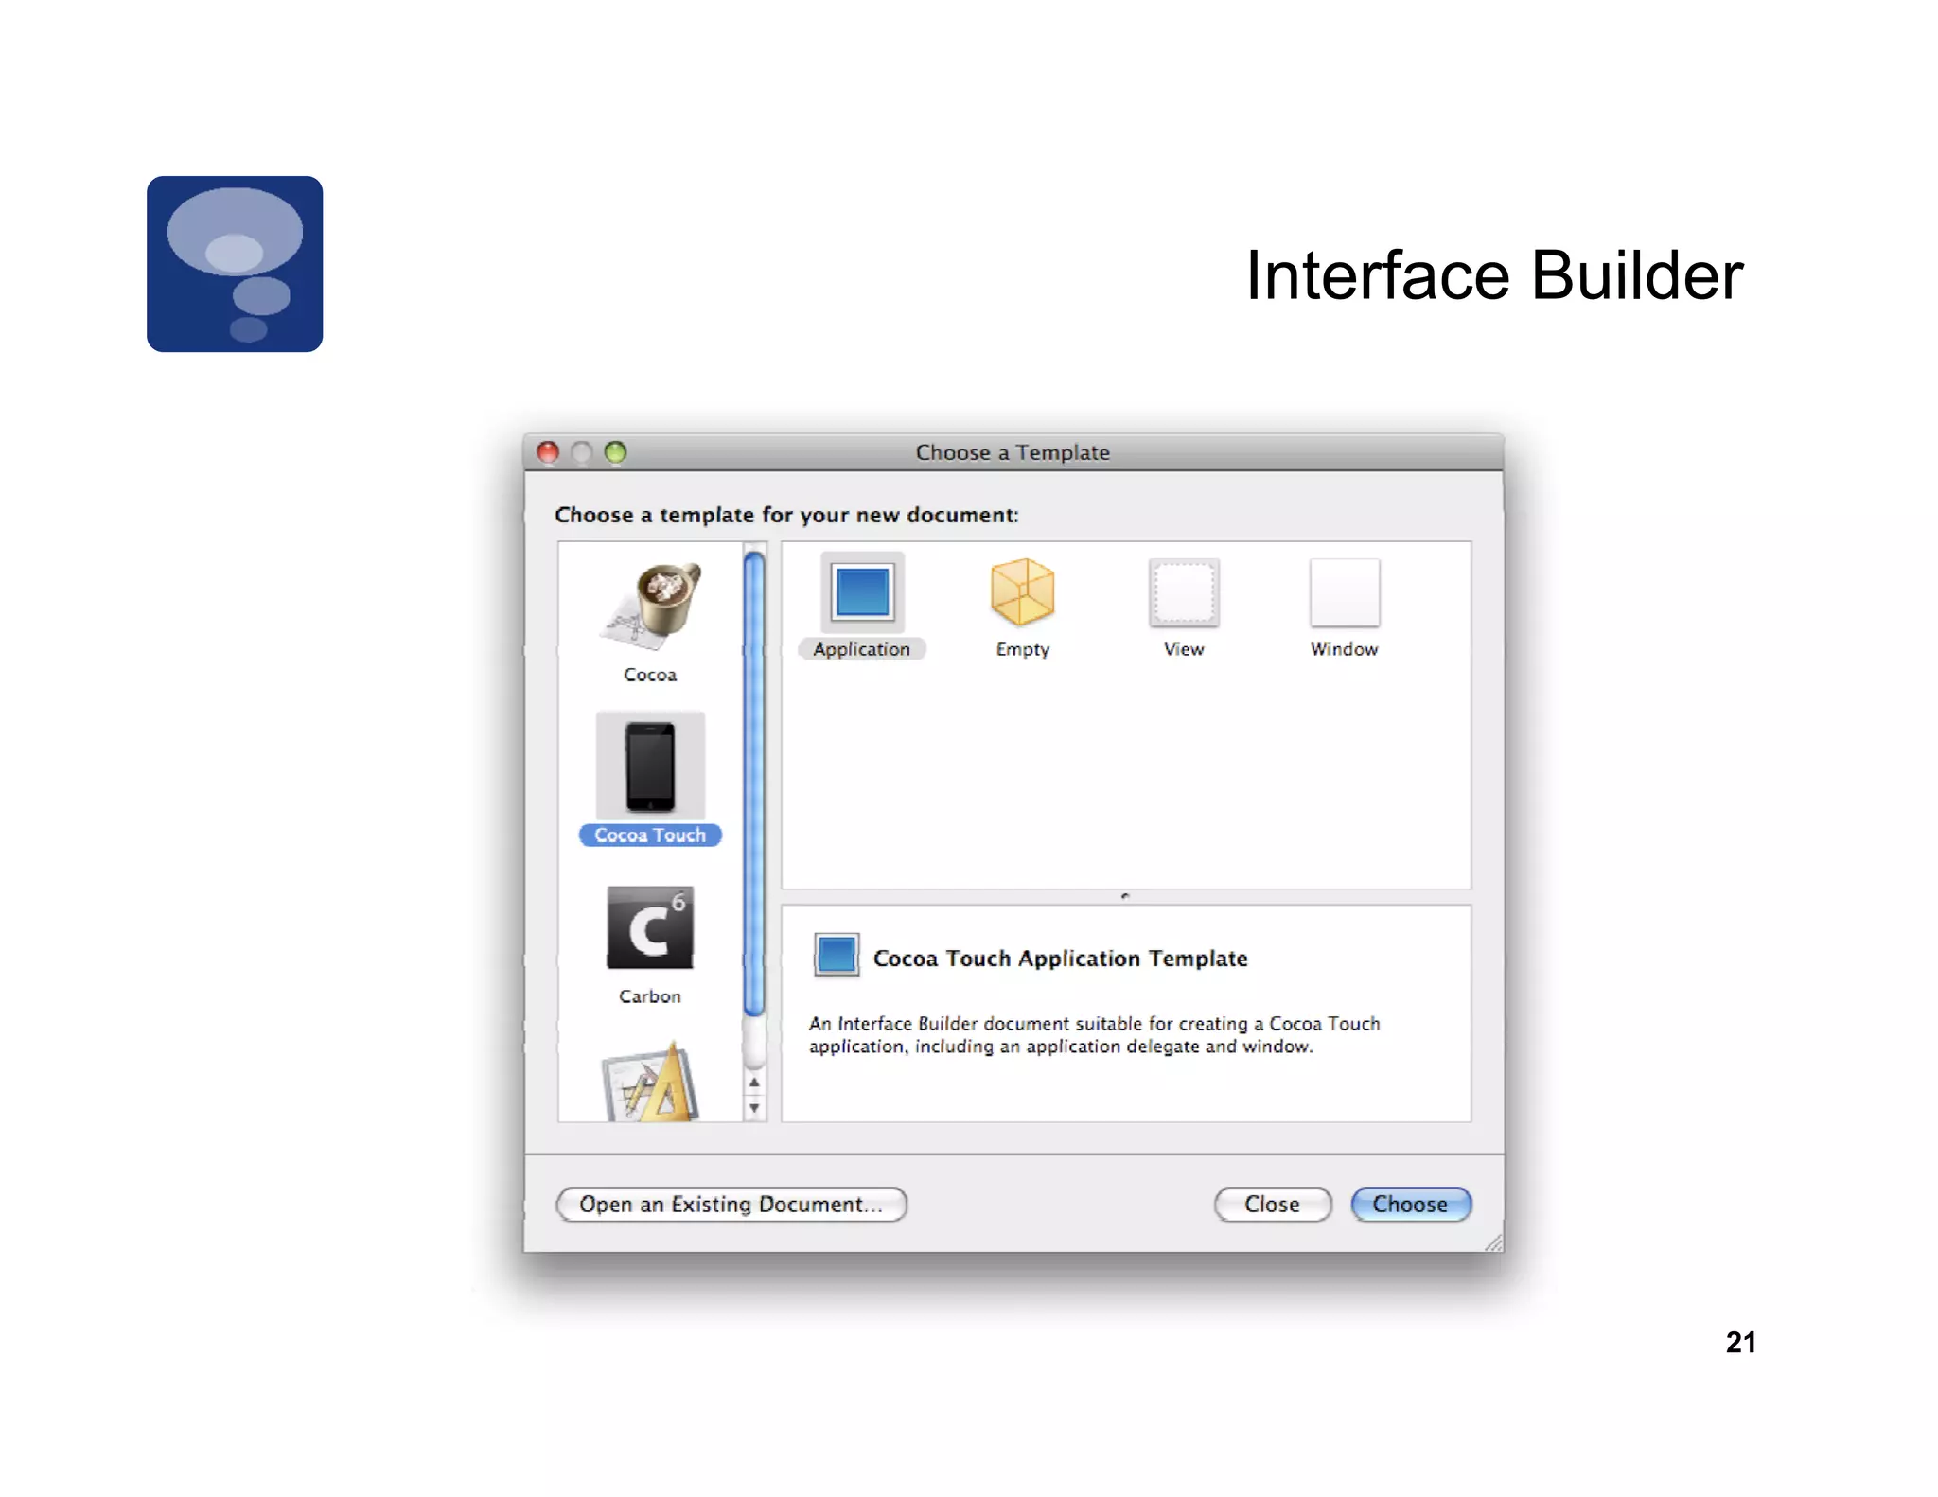Click the category list scrollbar thumb

(x=754, y=784)
